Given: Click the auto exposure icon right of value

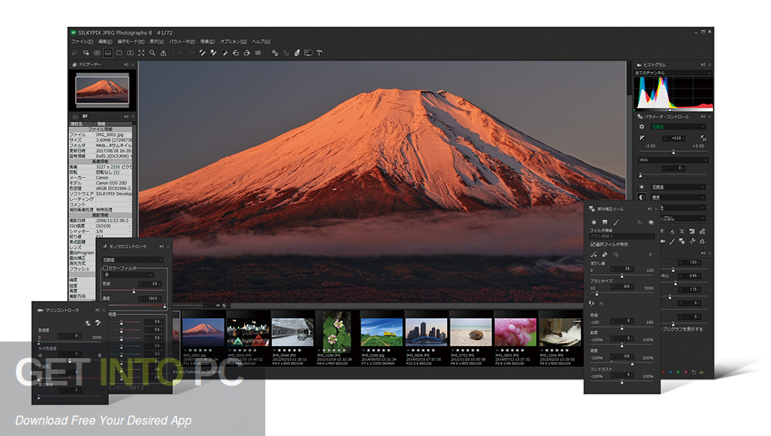Looking at the screenshot, I should pos(703,138).
